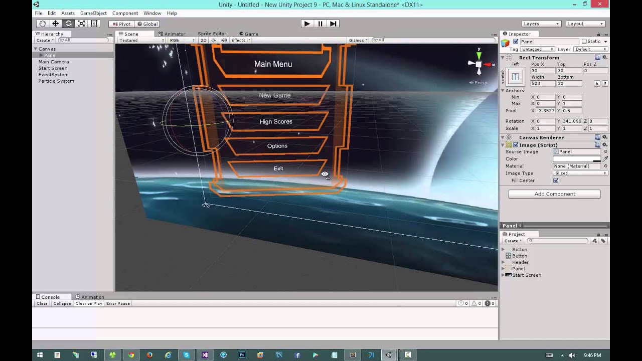Open Material object picker circle
This screenshot has height=361, width=642.
tap(605, 166)
